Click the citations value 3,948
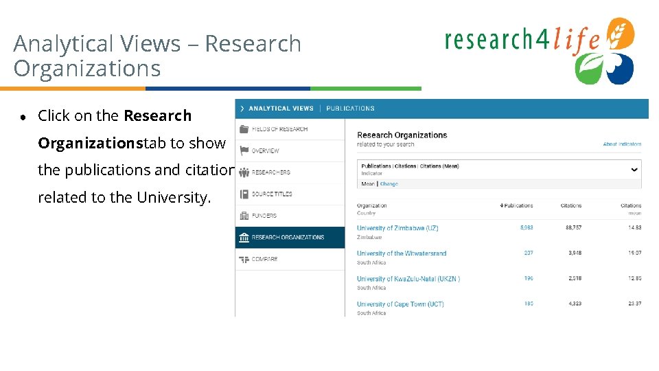The height and width of the screenshot is (371, 659). (575, 253)
